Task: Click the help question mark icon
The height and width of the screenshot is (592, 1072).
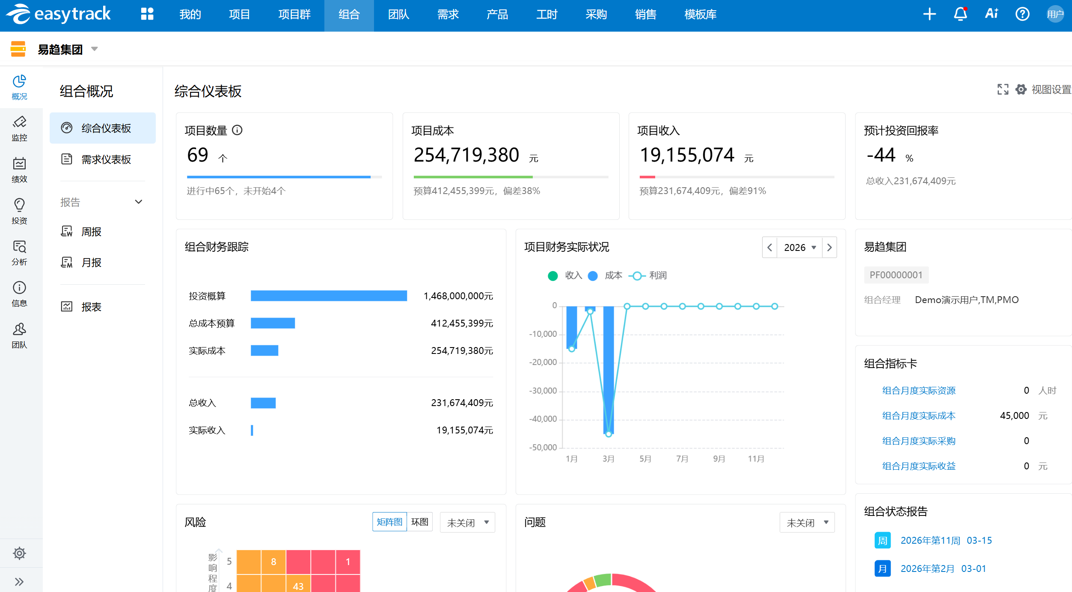Action: pos(1022,14)
